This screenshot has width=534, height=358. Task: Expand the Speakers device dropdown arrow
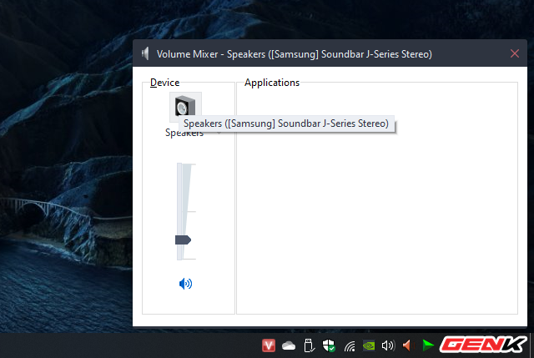pyautogui.click(x=219, y=133)
